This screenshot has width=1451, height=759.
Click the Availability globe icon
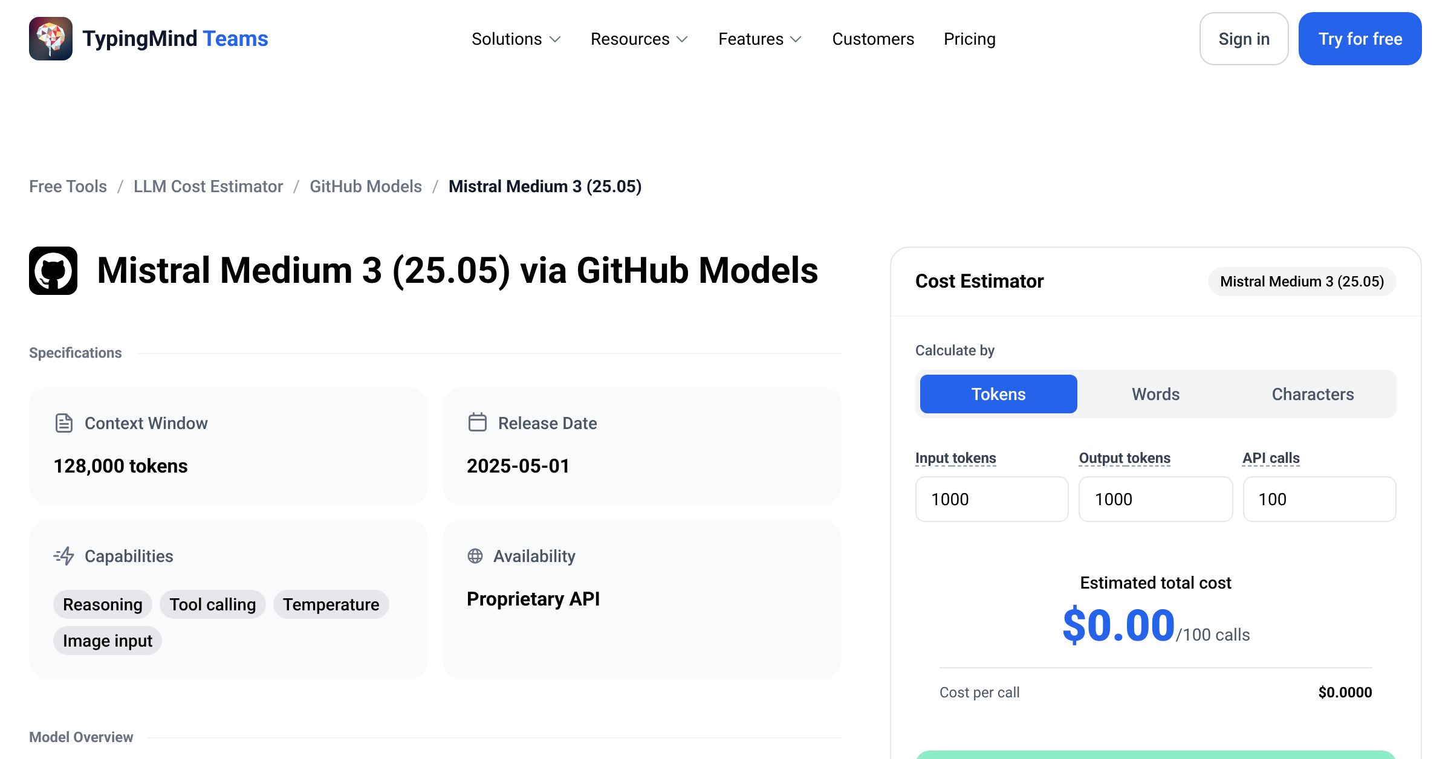pos(475,556)
